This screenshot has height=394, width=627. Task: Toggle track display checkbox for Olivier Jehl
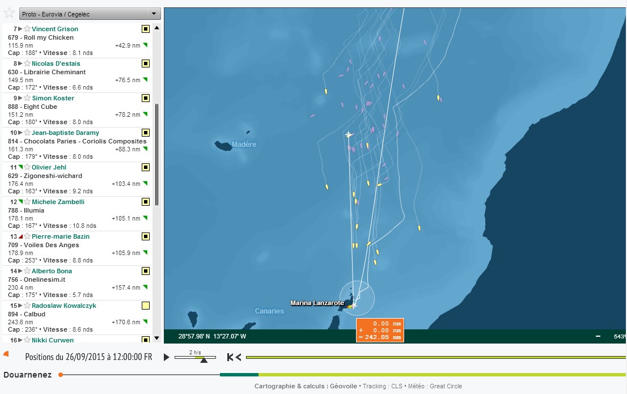[x=146, y=167]
